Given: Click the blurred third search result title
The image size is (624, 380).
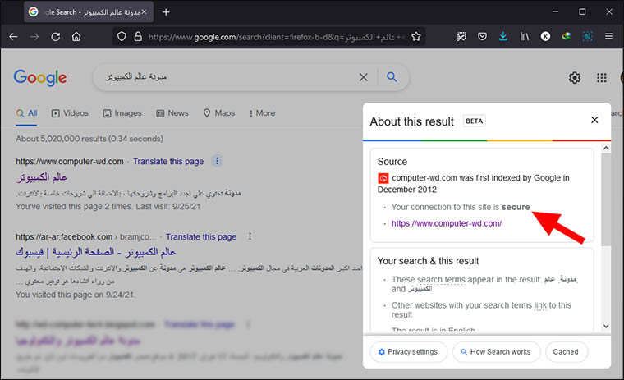Looking at the screenshot, I should point(78,341).
